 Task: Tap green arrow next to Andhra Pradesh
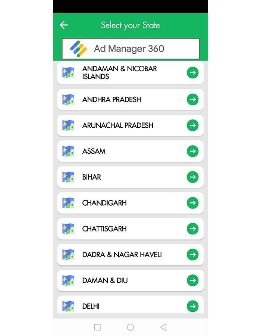pos(192,99)
